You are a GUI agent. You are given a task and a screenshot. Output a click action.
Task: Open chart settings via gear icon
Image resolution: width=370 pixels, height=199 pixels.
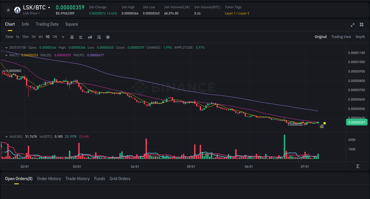108,37
